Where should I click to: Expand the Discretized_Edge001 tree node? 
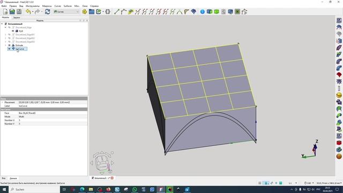tap(5, 34)
